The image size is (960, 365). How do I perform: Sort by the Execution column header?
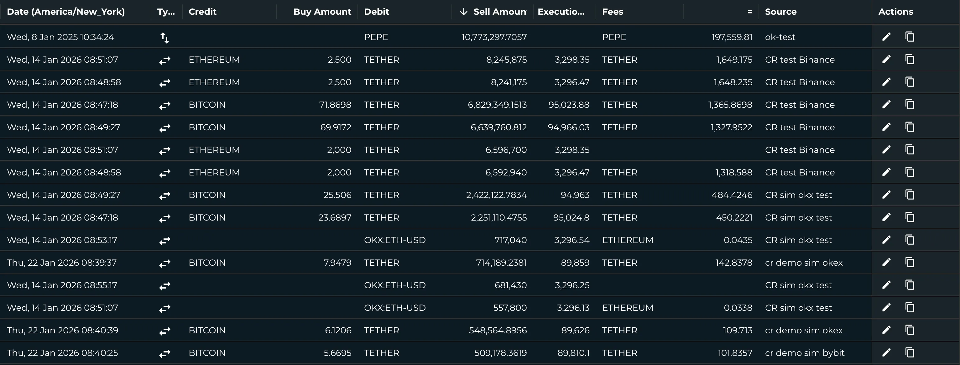[561, 12]
